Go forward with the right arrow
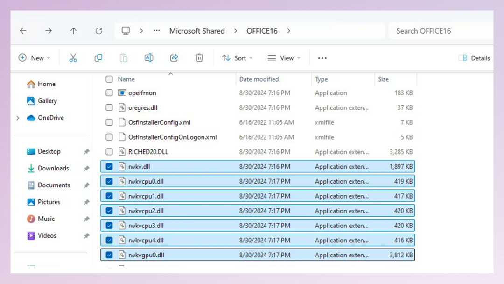This screenshot has height=284, width=504. click(x=49, y=31)
